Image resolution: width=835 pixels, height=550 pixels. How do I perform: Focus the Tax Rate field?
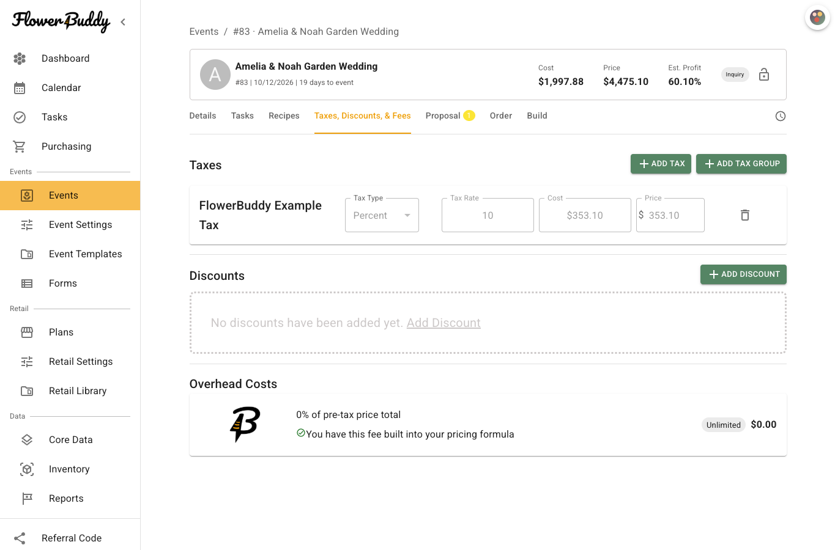[488, 215]
